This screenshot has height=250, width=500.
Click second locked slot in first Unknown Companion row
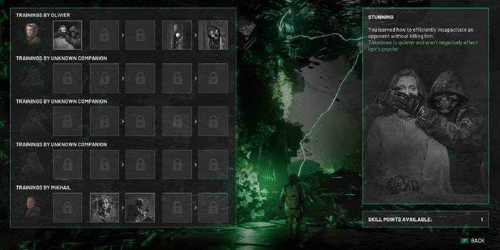pyautogui.click(x=104, y=78)
